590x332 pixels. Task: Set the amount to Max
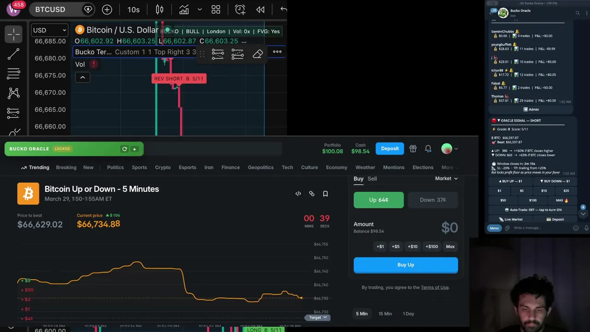(450, 247)
